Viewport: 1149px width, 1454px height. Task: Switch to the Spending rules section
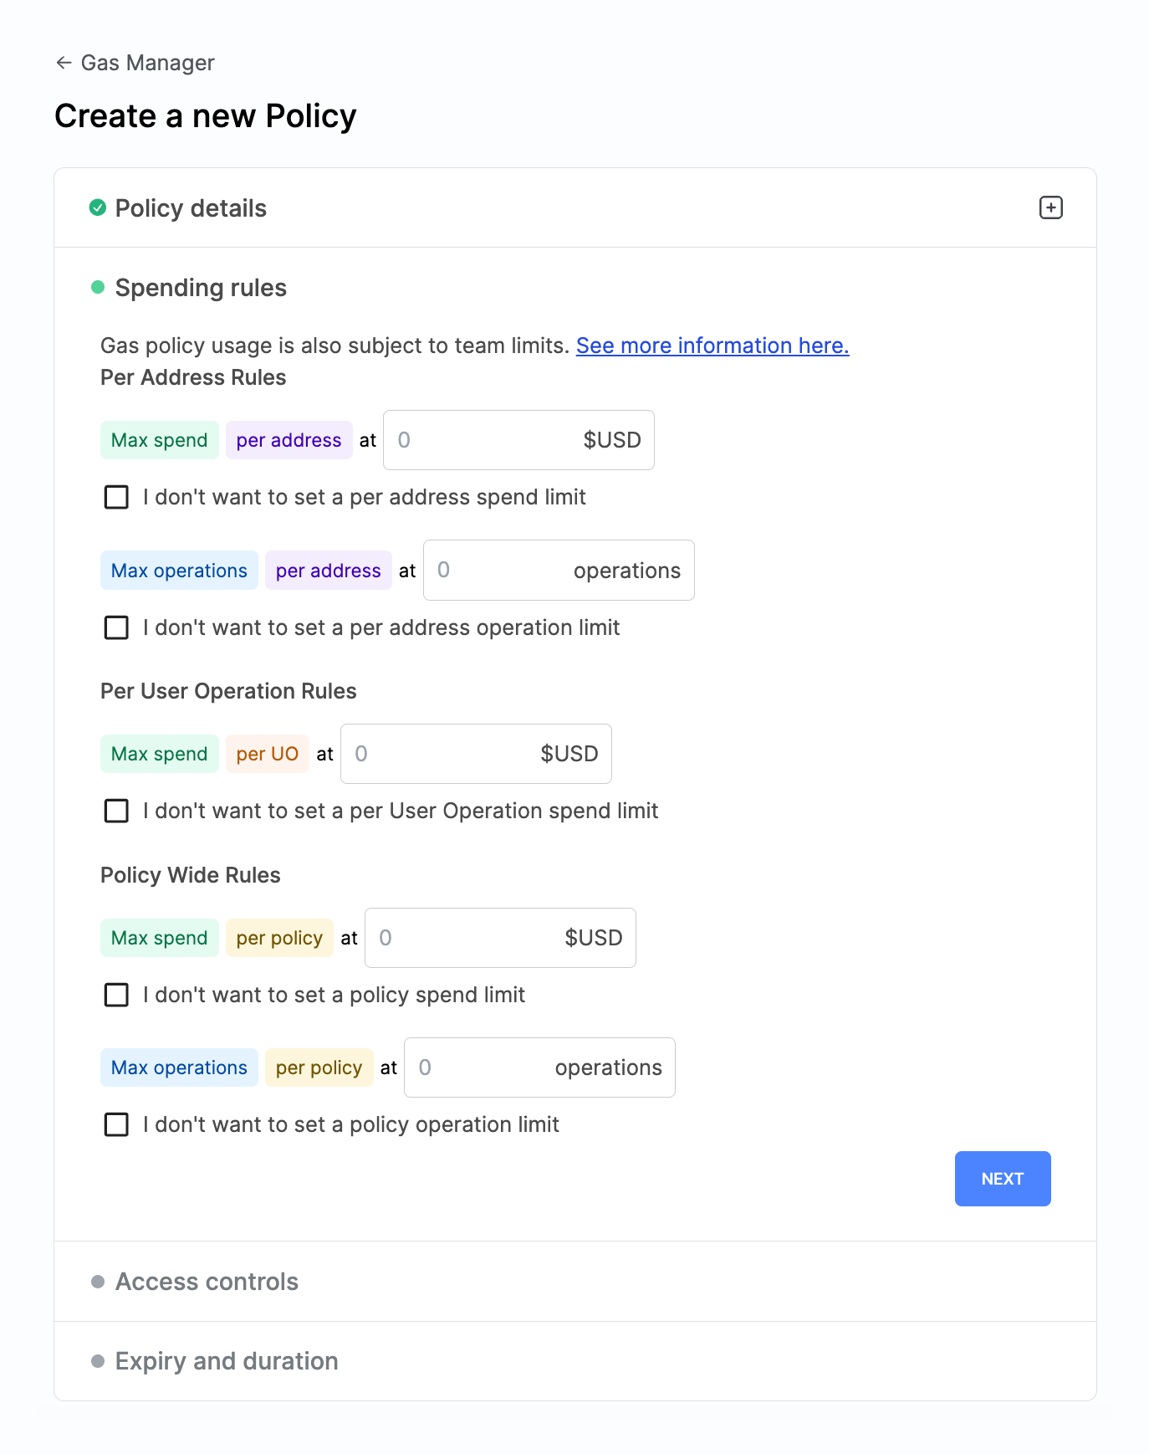(201, 287)
